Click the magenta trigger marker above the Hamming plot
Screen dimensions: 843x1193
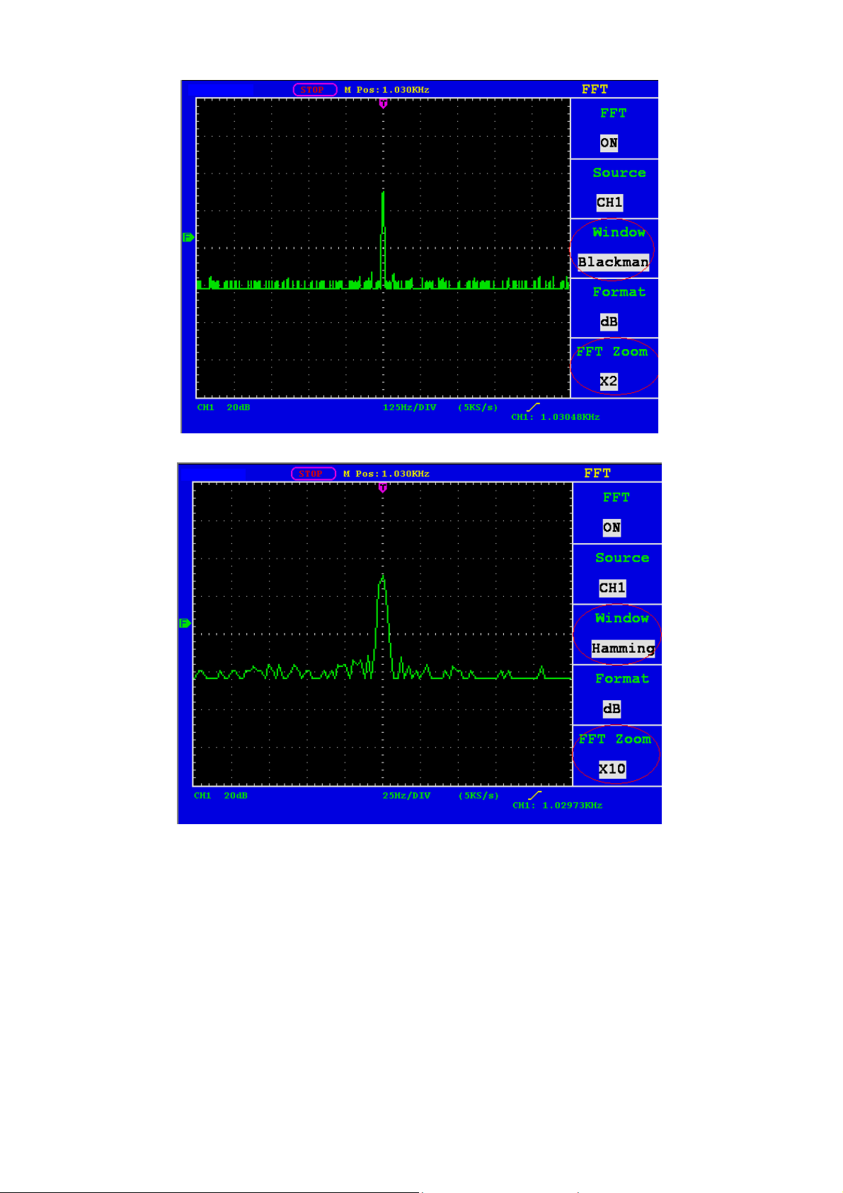(383, 488)
